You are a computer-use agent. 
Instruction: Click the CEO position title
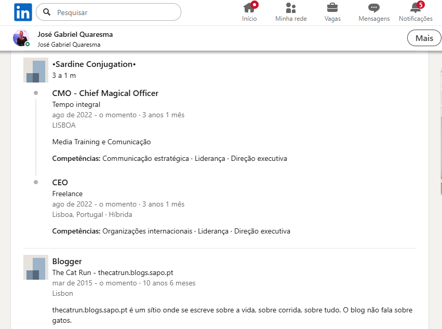(60, 183)
